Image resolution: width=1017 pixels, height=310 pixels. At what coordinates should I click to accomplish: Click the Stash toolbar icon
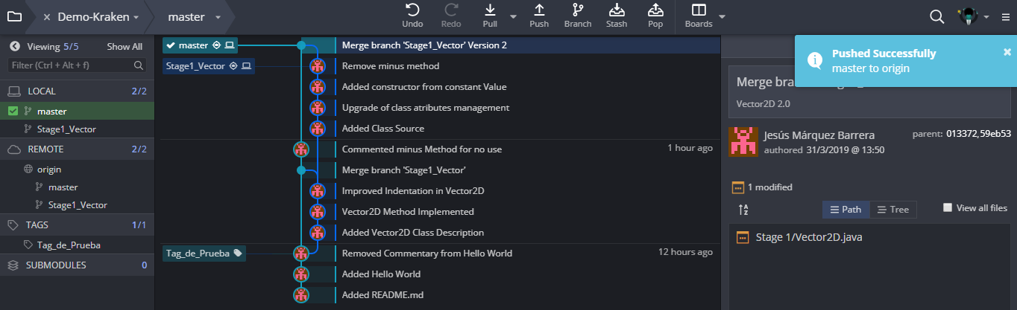pos(617,10)
